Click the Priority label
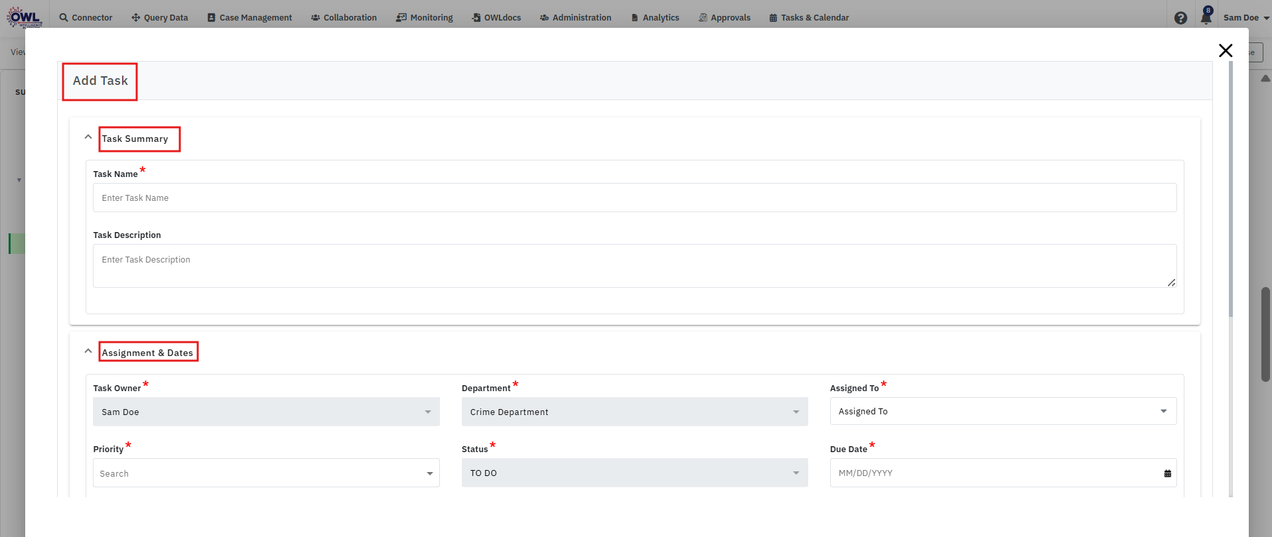The image size is (1272, 537). (x=108, y=449)
